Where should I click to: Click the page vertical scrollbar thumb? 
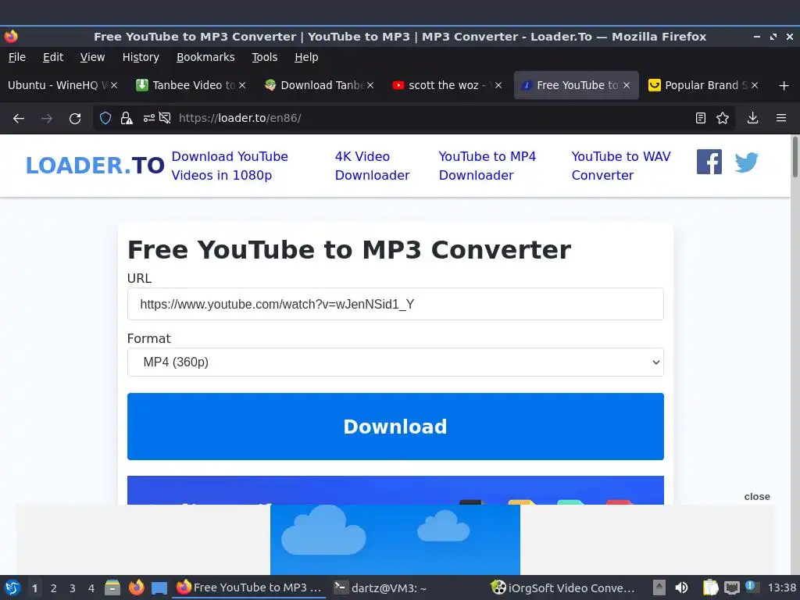[x=795, y=156]
